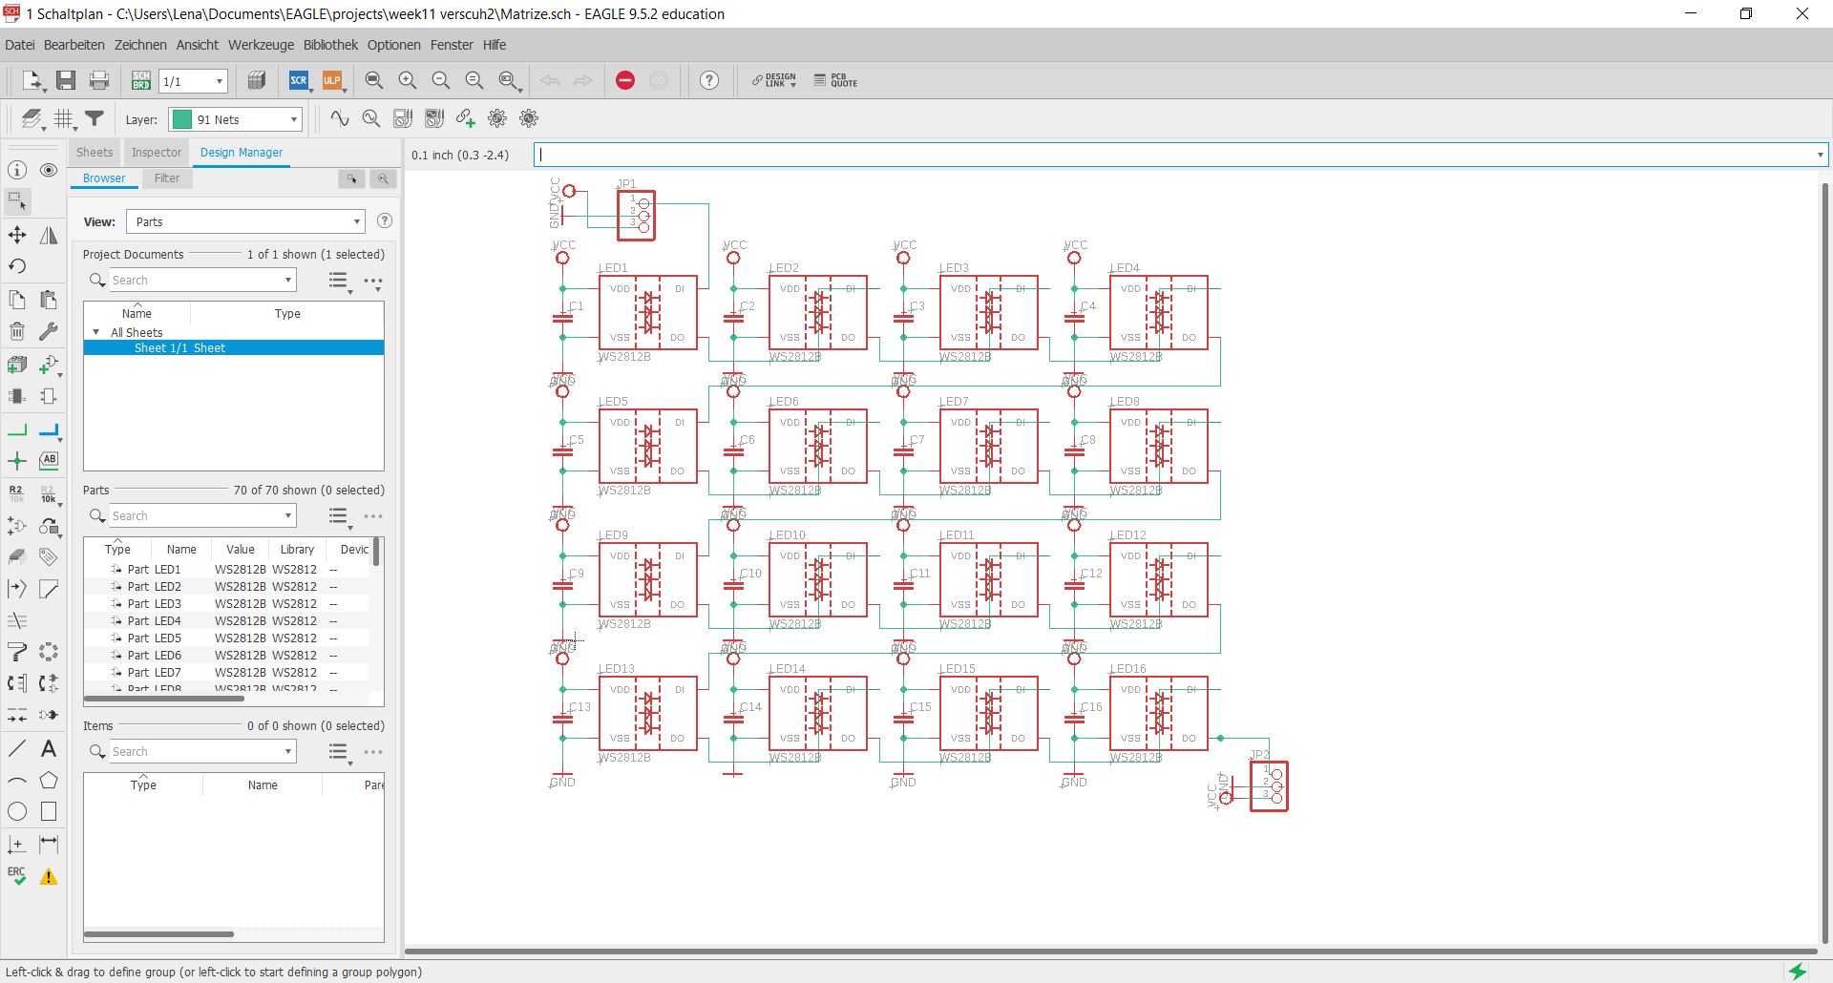Select the paint roller tool
The width and height of the screenshot is (1833, 983).
tap(17, 653)
